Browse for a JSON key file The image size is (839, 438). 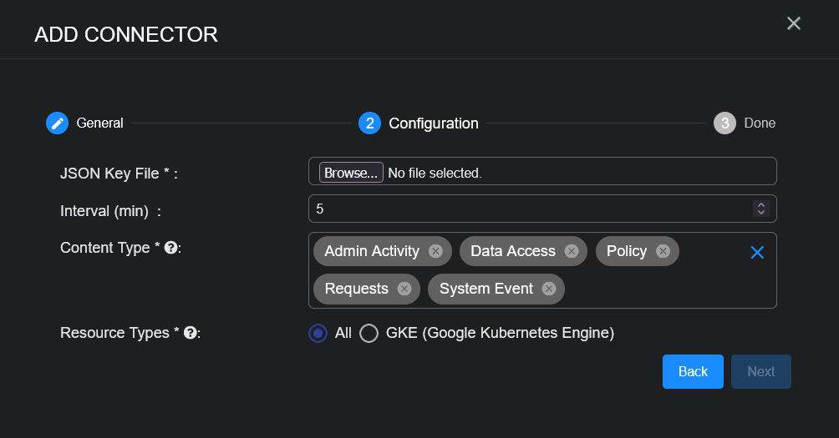point(351,173)
